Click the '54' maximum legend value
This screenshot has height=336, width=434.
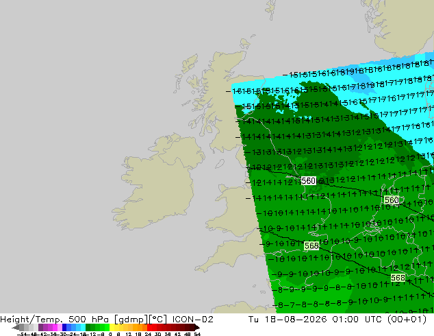coord(197,334)
